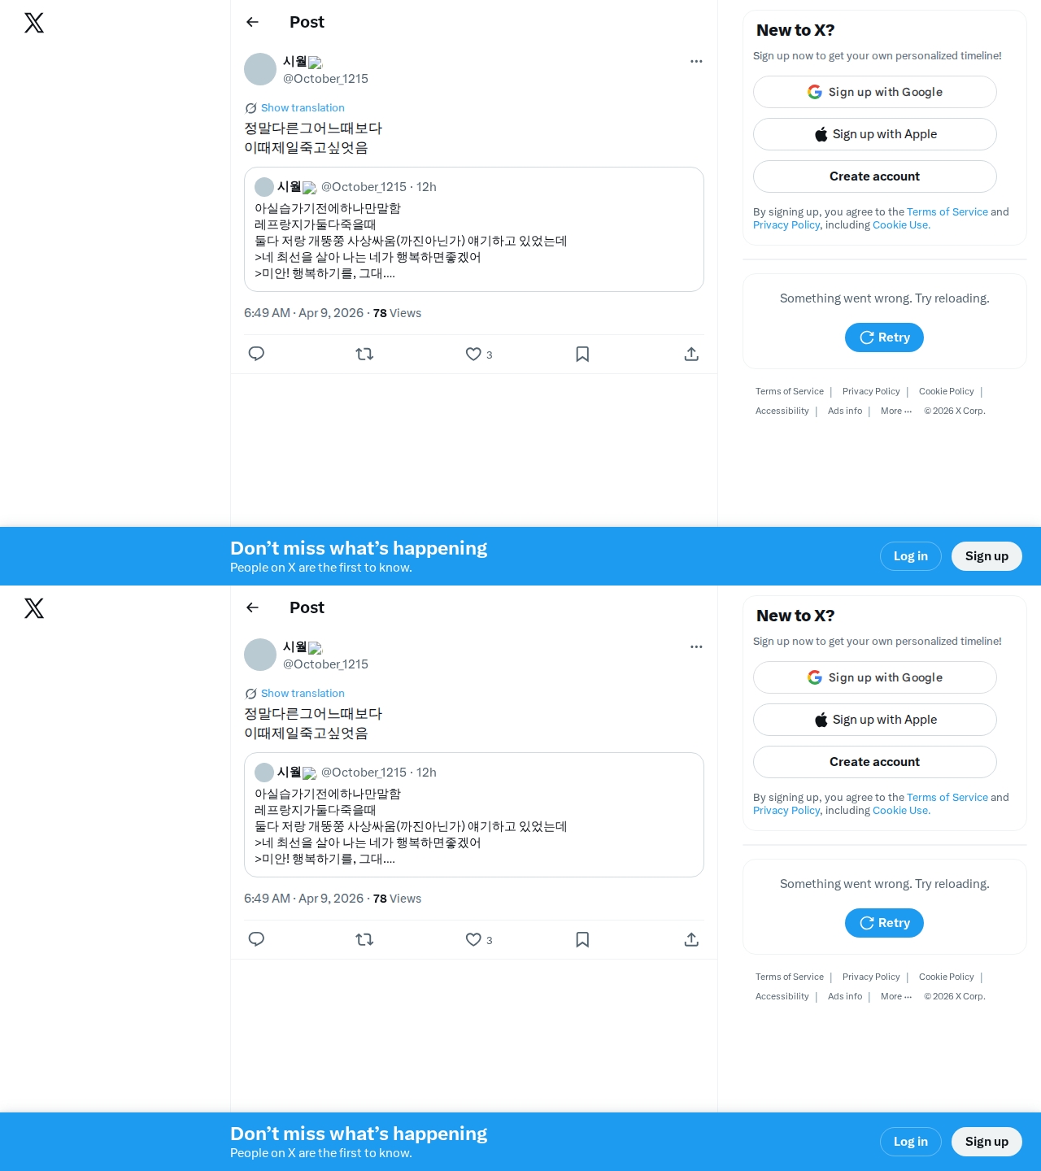Screen dimensions: 1041x1171
Task: Click the lower post author's profile avatar
Action: coord(260,655)
